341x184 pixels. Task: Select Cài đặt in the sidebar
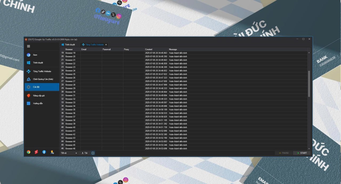(42, 87)
